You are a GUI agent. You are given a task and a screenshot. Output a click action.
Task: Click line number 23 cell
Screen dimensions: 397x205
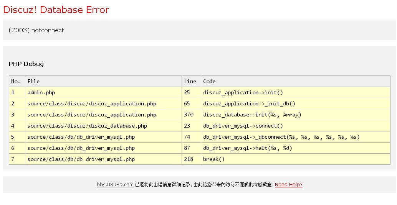click(x=192, y=126)
